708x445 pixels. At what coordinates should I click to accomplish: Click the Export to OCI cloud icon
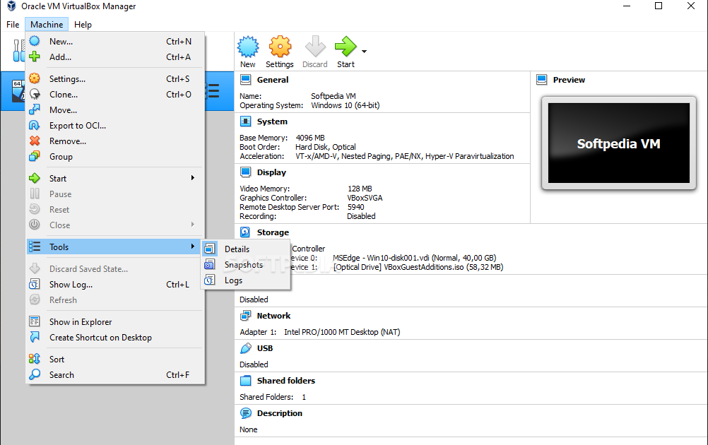point(35,125)
